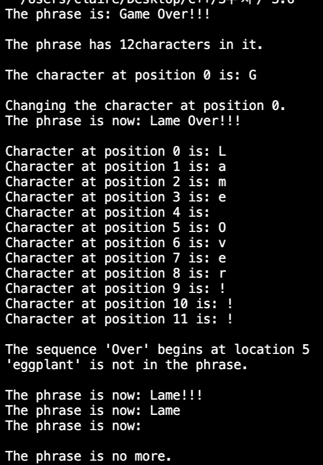The image size is (323, 465).
Task: Click the line 'Character at position 3 is: e'
Action: [x=116, y=197]
